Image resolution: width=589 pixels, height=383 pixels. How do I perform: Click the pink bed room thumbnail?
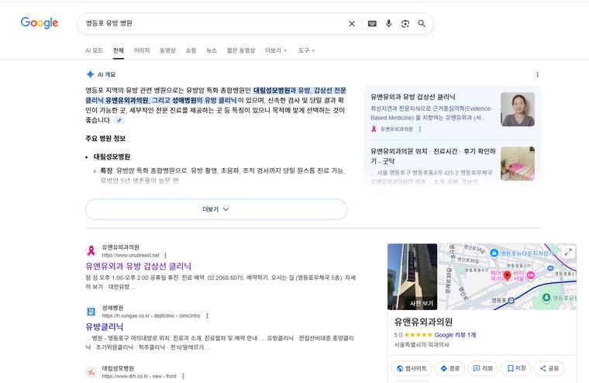(x=518, y=164)
